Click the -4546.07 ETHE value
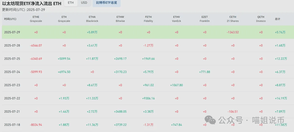 pos(36,46)
